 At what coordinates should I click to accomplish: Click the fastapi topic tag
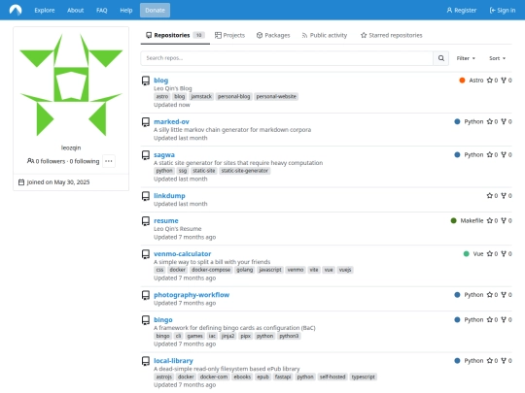pos(283,377)
